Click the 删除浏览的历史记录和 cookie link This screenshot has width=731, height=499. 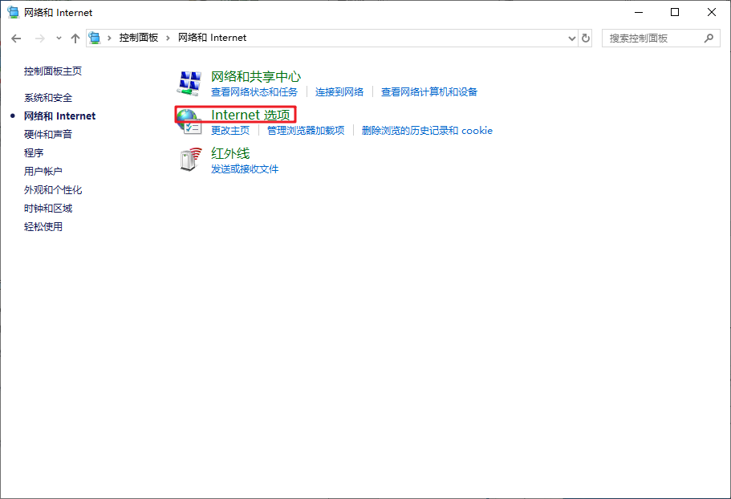pos(427,131)
